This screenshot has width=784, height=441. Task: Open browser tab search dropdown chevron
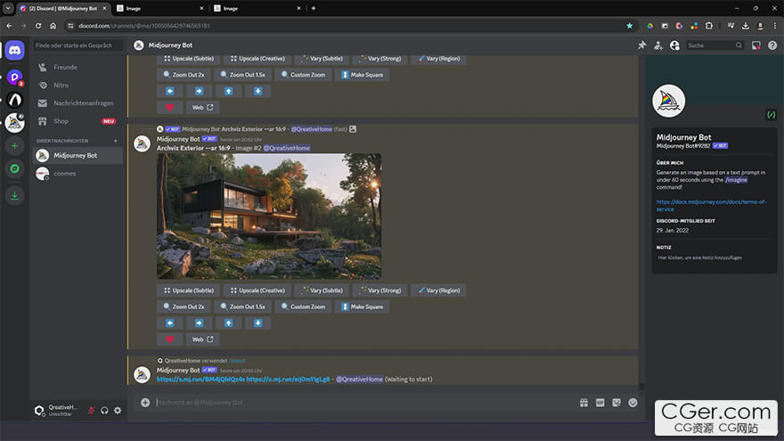coord(8,9)
